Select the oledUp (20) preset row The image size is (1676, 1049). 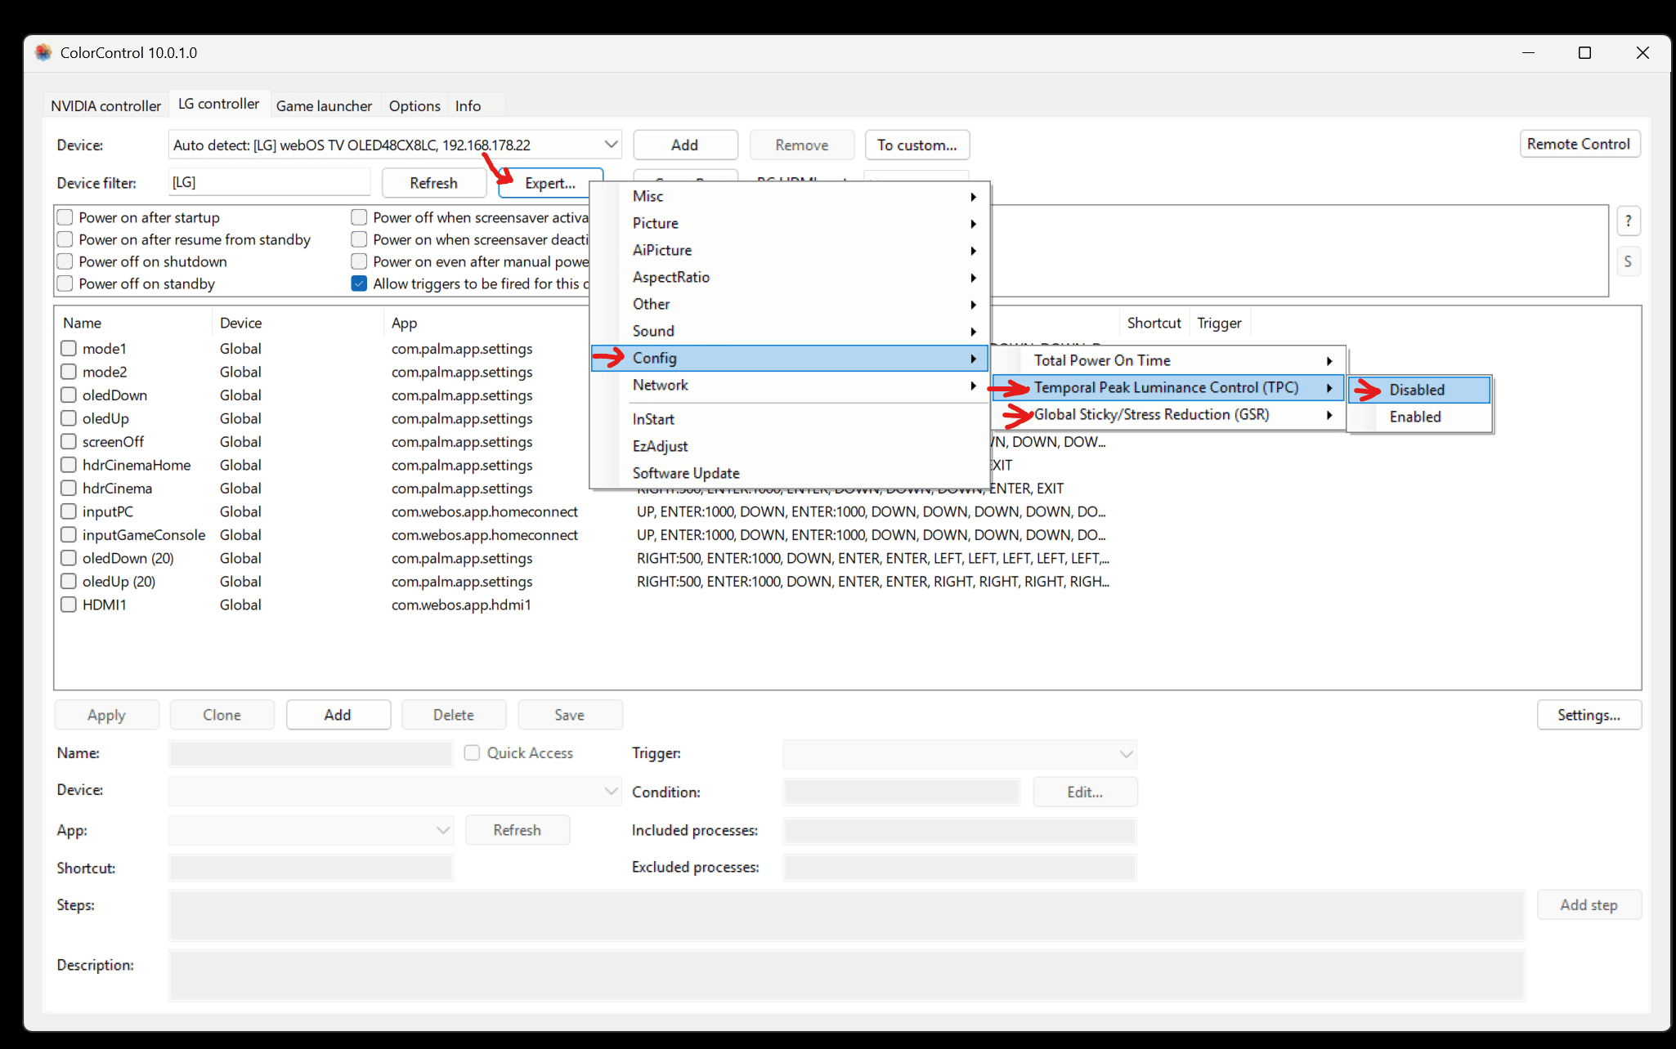[x=119, y=581]
